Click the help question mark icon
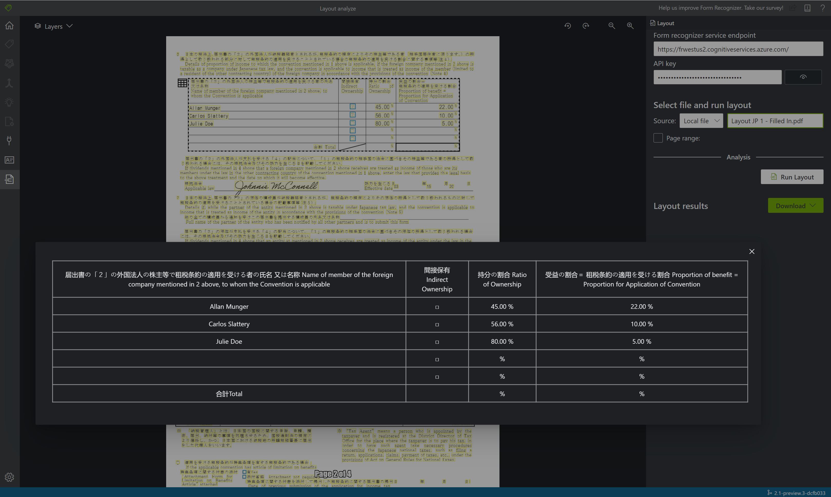This screenshot has height=497, width=831. [823, 8]
